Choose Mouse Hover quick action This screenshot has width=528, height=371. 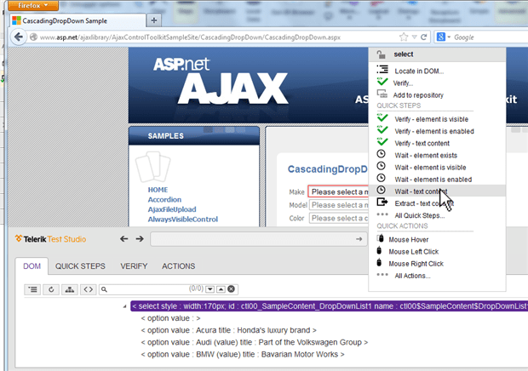coord(409,239)
